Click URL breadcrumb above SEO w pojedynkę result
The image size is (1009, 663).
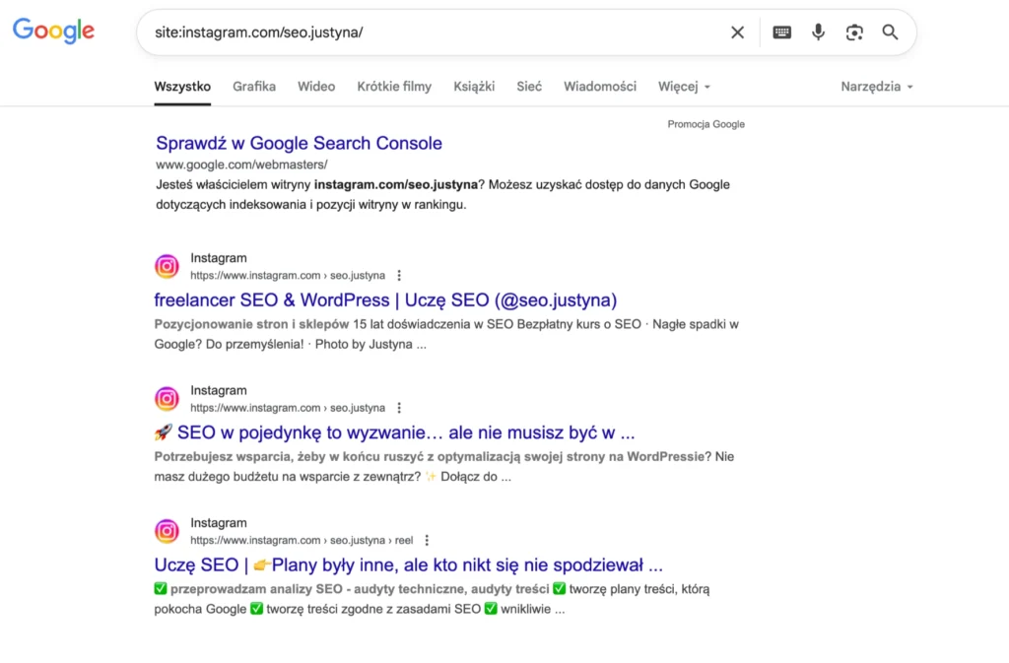(288, 408)
